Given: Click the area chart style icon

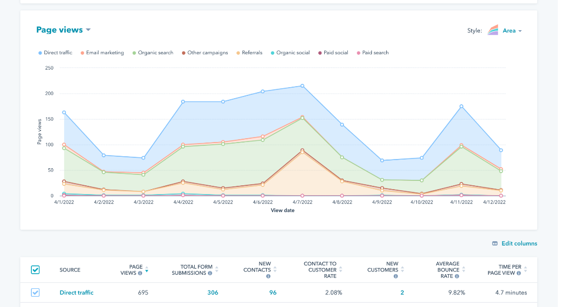Looking at the screenshot, I should click(x=493, y=30).
